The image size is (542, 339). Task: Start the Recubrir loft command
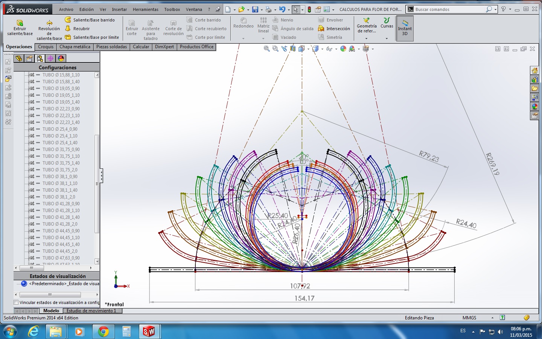click(x=78, y=29)
